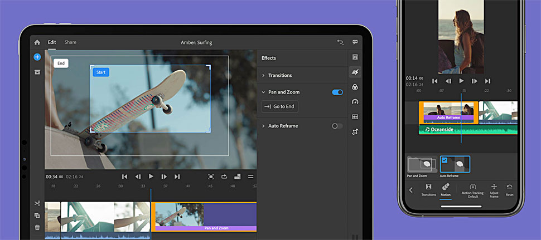This screenshot has width=541, height=240.
Task: Click the loop playback icon on tablet
Action: 224,177
